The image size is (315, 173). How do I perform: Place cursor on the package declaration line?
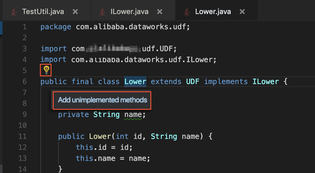coord(115,27)
